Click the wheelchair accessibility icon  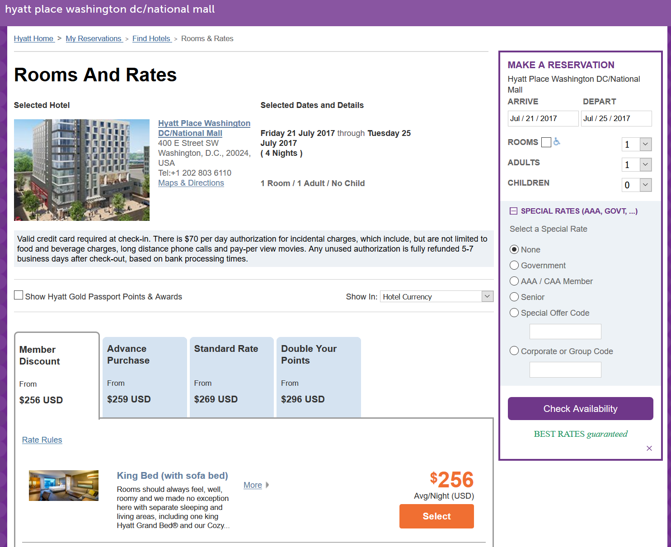[x=557, y=142]
